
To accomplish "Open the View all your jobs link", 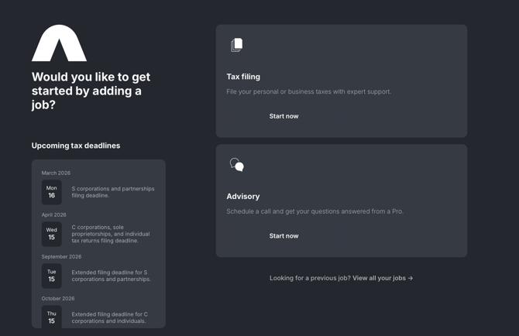I will [x=383, y=278].
